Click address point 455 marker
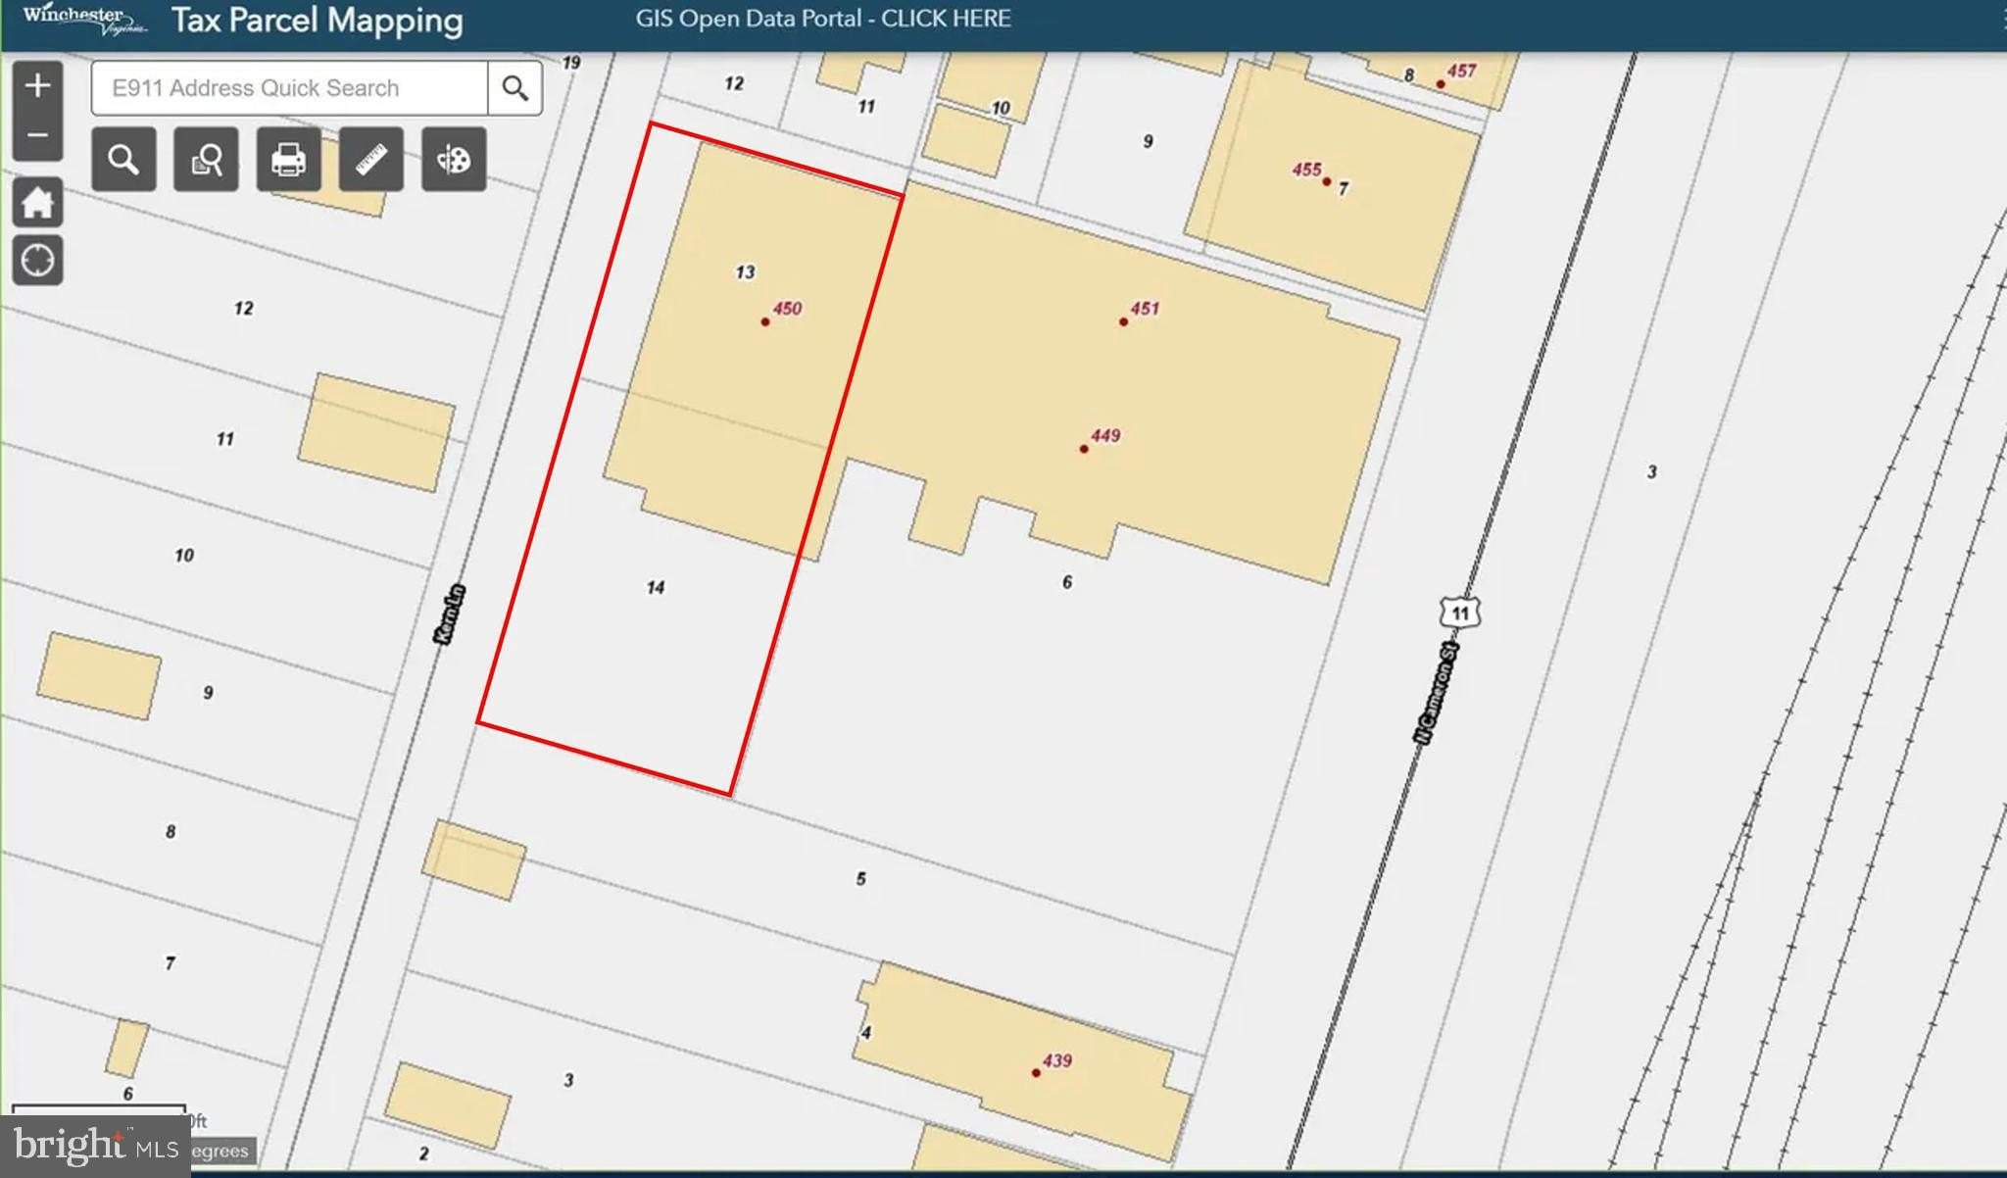 point(1326,181)
